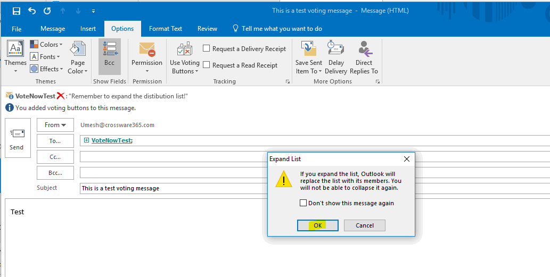Open the Themes gallery
The image size is (550, 277).
(15, 56)
